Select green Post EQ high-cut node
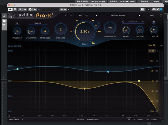This screenshot has height=125, width=168. [139, 81]
